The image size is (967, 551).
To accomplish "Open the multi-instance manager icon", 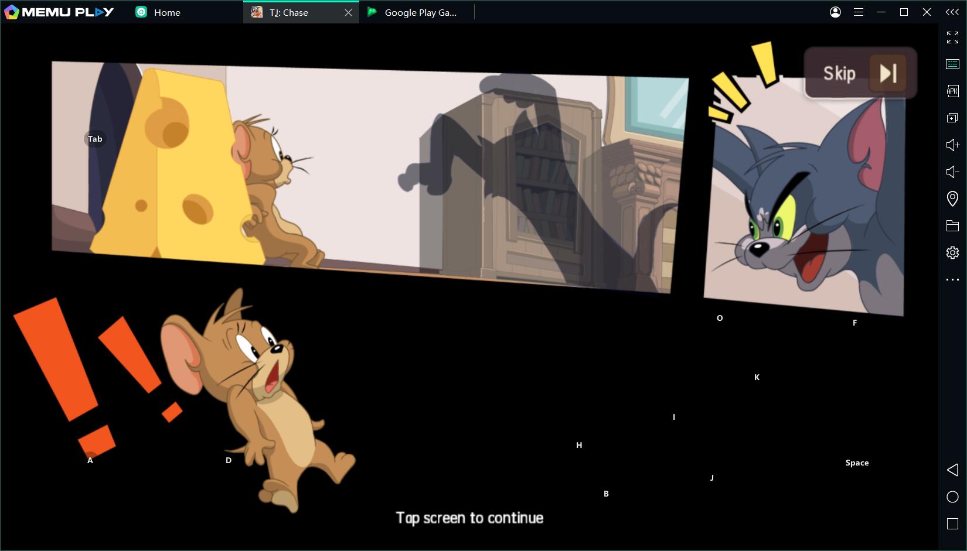I will (952, 118).
